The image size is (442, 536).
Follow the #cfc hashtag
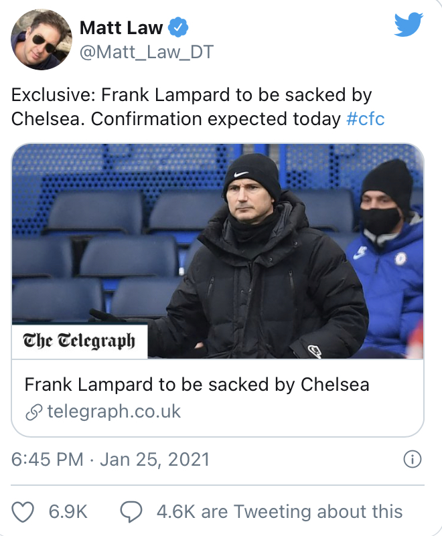click(366, 119)
